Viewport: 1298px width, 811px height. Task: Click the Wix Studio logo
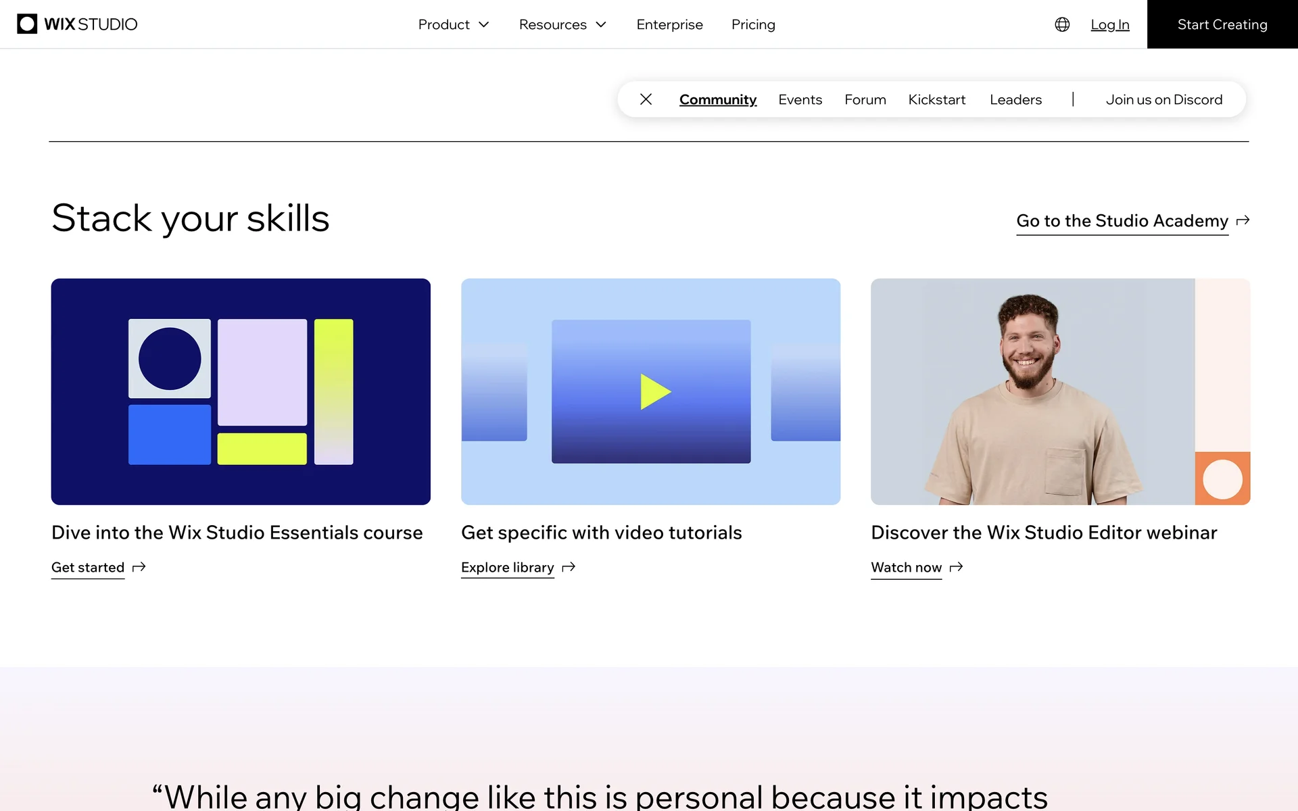tap(77, 24)
